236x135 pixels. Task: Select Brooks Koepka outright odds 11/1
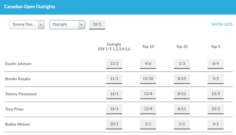(114, 79)
